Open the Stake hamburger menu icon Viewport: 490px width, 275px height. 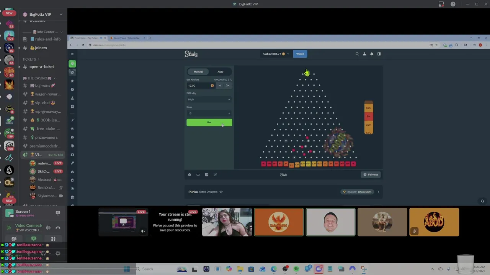[x=72, y=54]
